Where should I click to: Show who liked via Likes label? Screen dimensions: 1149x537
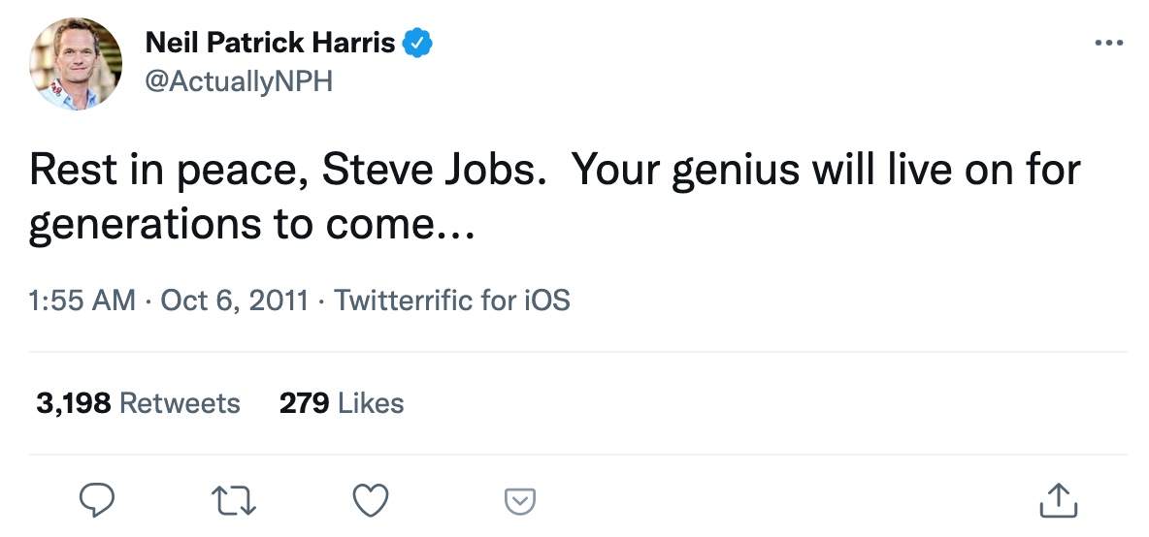pyautogui.click(x=371, y=403)
